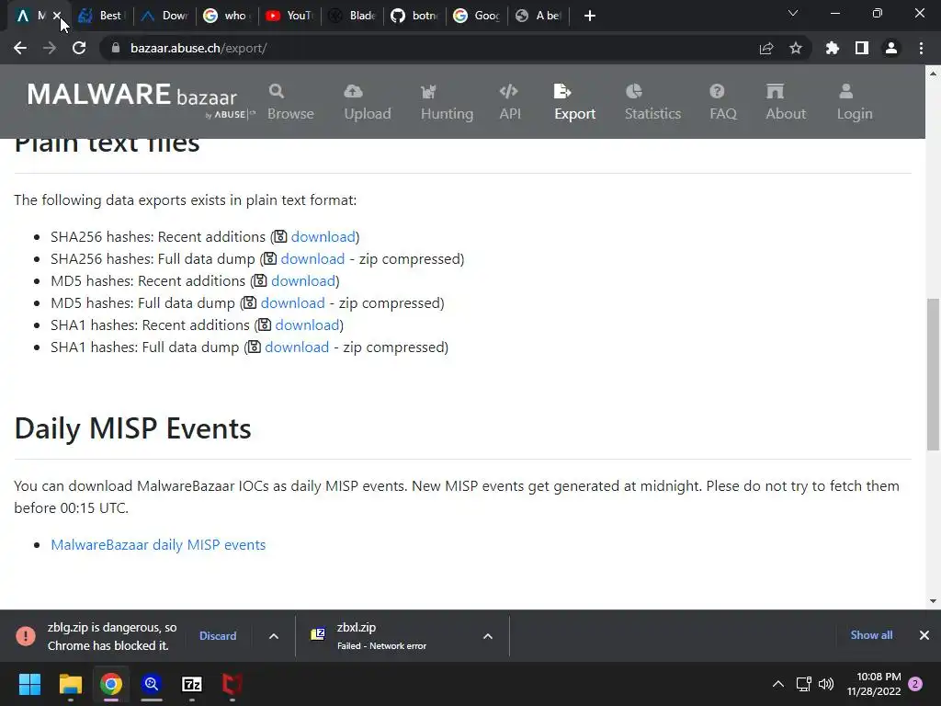Click the address bar URL field
This screenshot has height=706, width=941.
coord(432,48)
